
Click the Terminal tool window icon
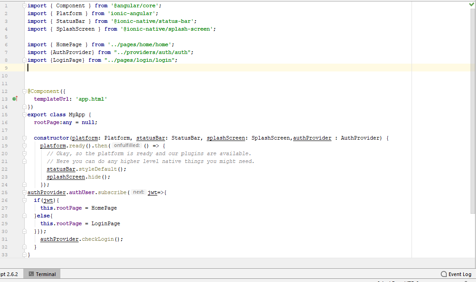31,274
